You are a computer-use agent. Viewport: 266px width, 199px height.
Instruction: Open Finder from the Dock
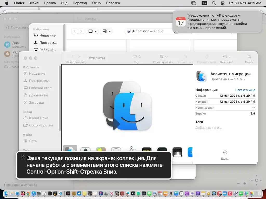tap(6, 193)
